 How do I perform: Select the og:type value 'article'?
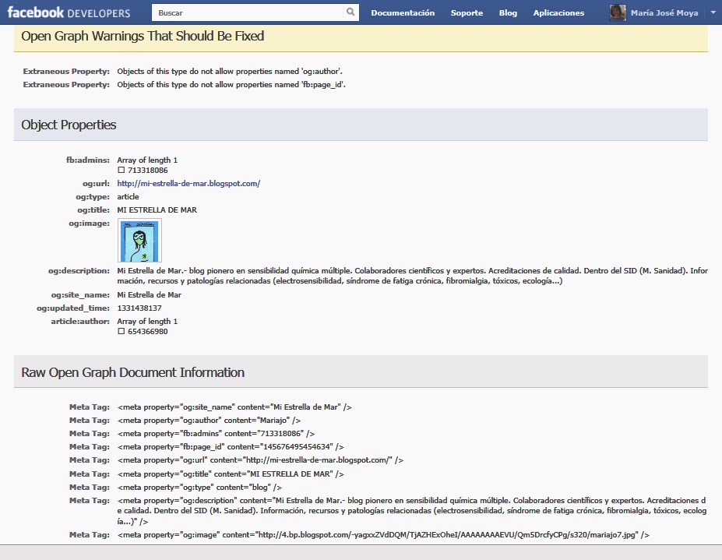pos(128,196)
